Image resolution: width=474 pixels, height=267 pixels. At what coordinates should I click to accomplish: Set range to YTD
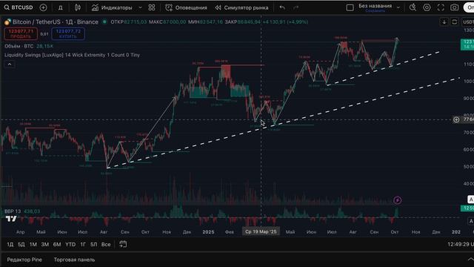pos(70,244)
